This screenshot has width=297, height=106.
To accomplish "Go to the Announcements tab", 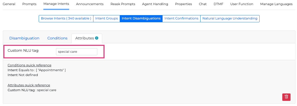I will click(x=90, y=4).
